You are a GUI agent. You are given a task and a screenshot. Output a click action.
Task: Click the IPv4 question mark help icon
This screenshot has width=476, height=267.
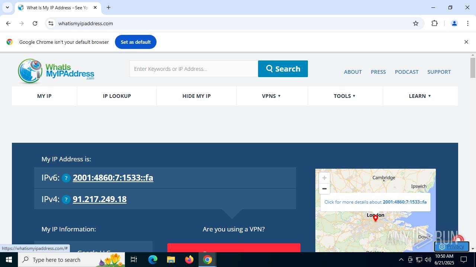pyautogui.click(x=66, y=200)
